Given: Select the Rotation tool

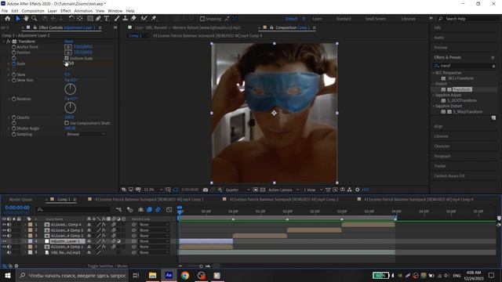Looking at the screenshot, I should point(71,19).
